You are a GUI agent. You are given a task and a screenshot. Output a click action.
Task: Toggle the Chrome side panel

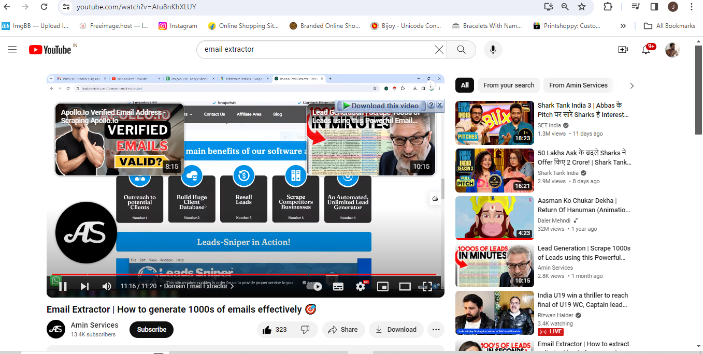coord(654,7)
